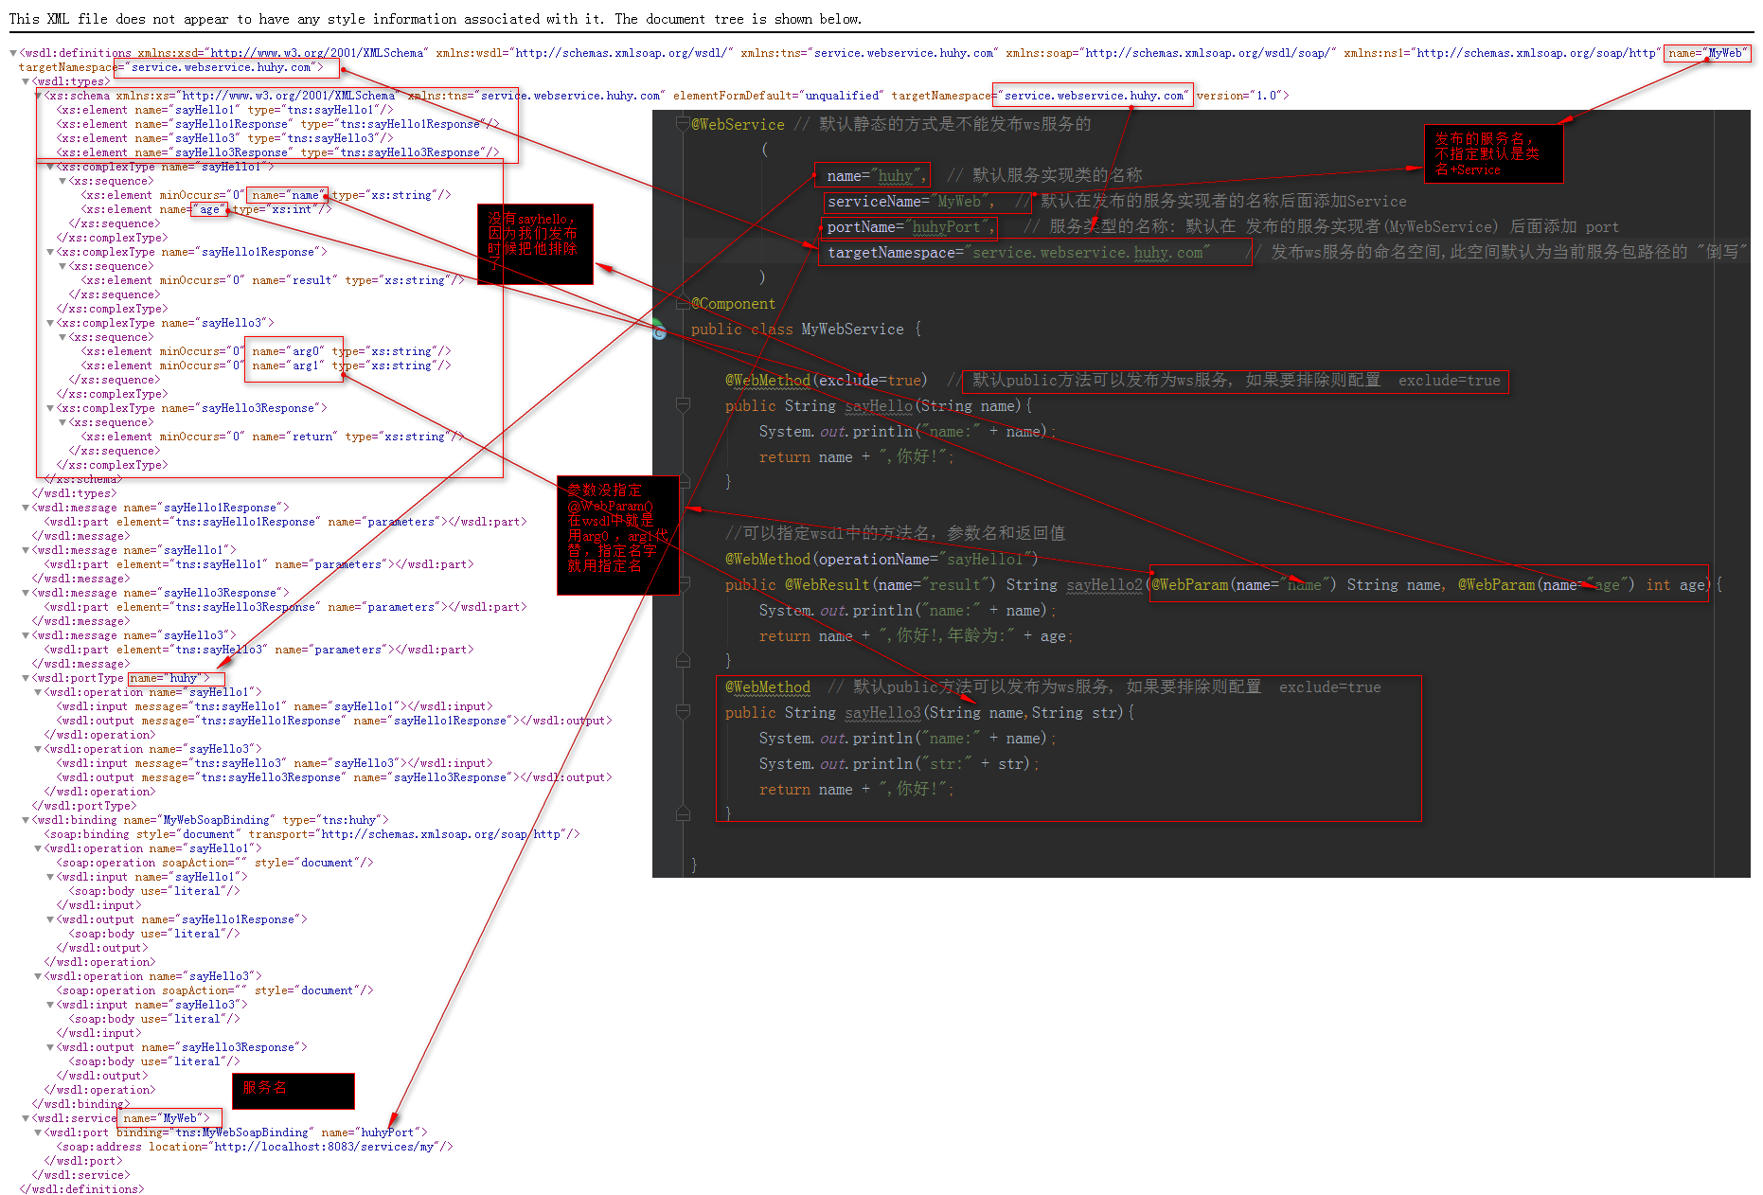
Task: Click the serviceName="MyWeb" line in code
Action: tap(909, 202)
